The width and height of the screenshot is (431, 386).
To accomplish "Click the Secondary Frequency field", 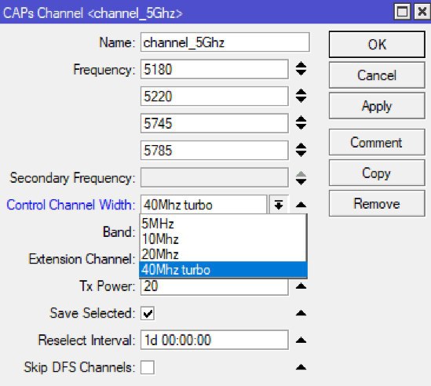I will point(214,177).
